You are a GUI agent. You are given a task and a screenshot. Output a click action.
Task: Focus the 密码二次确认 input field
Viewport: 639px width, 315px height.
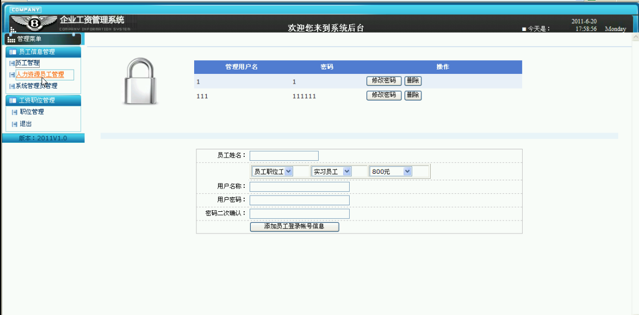point(300,213)
